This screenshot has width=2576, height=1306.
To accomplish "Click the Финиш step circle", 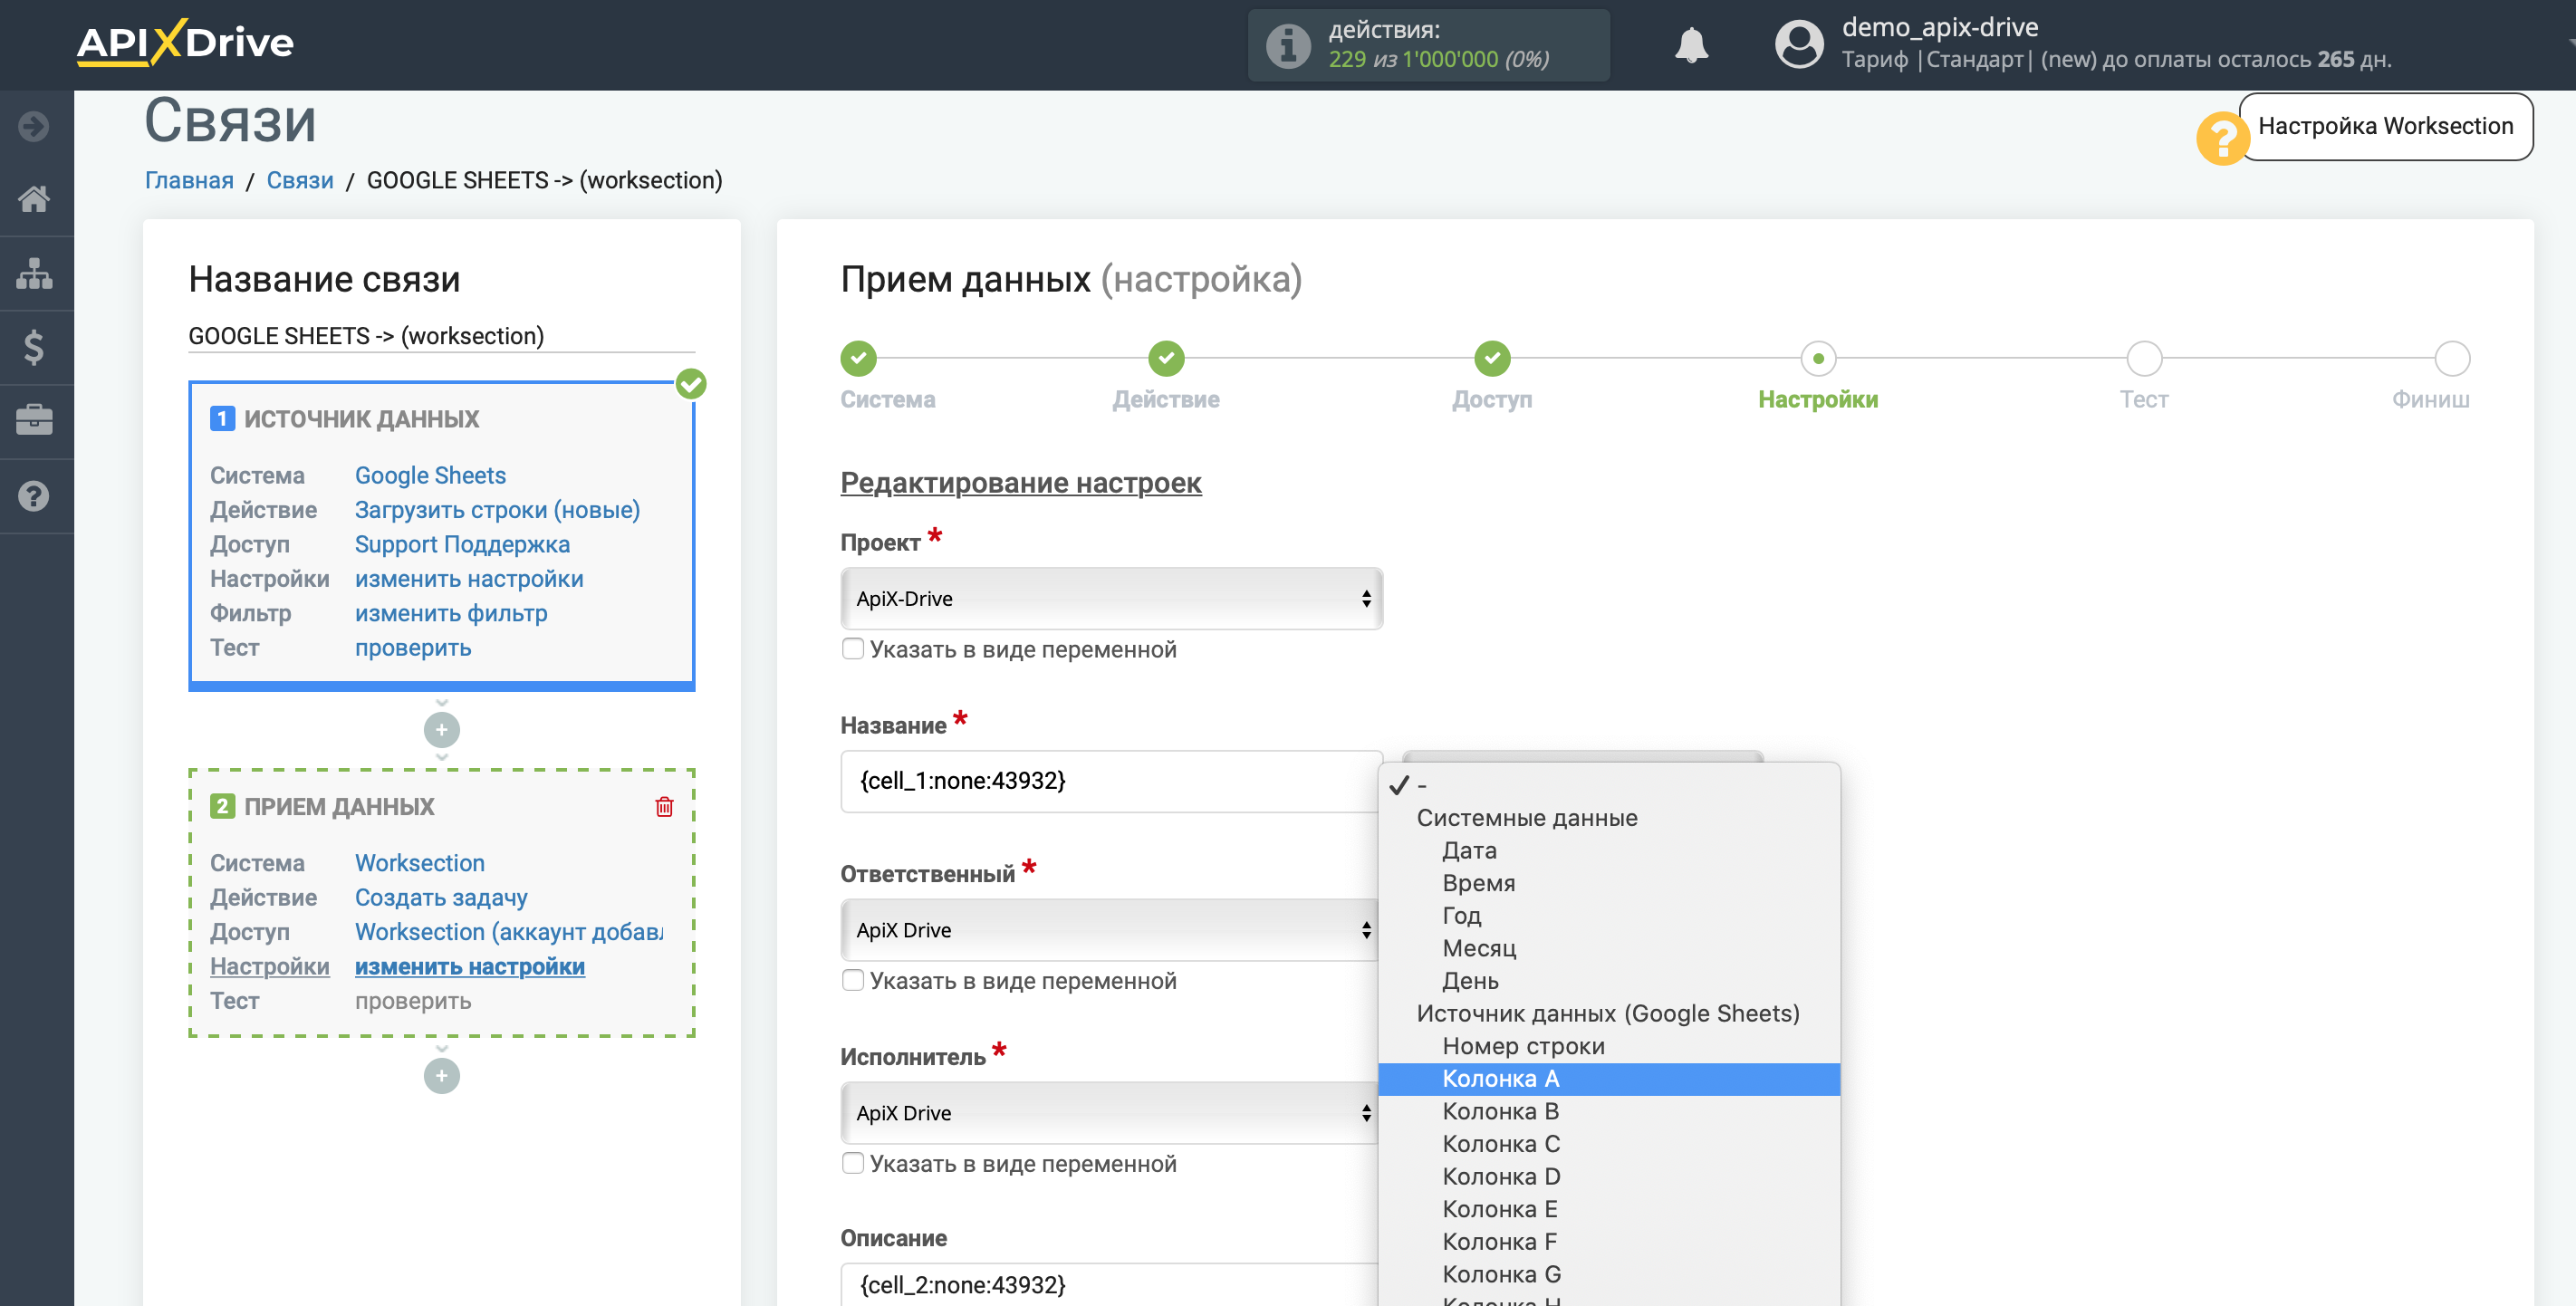I will 2451,358.
